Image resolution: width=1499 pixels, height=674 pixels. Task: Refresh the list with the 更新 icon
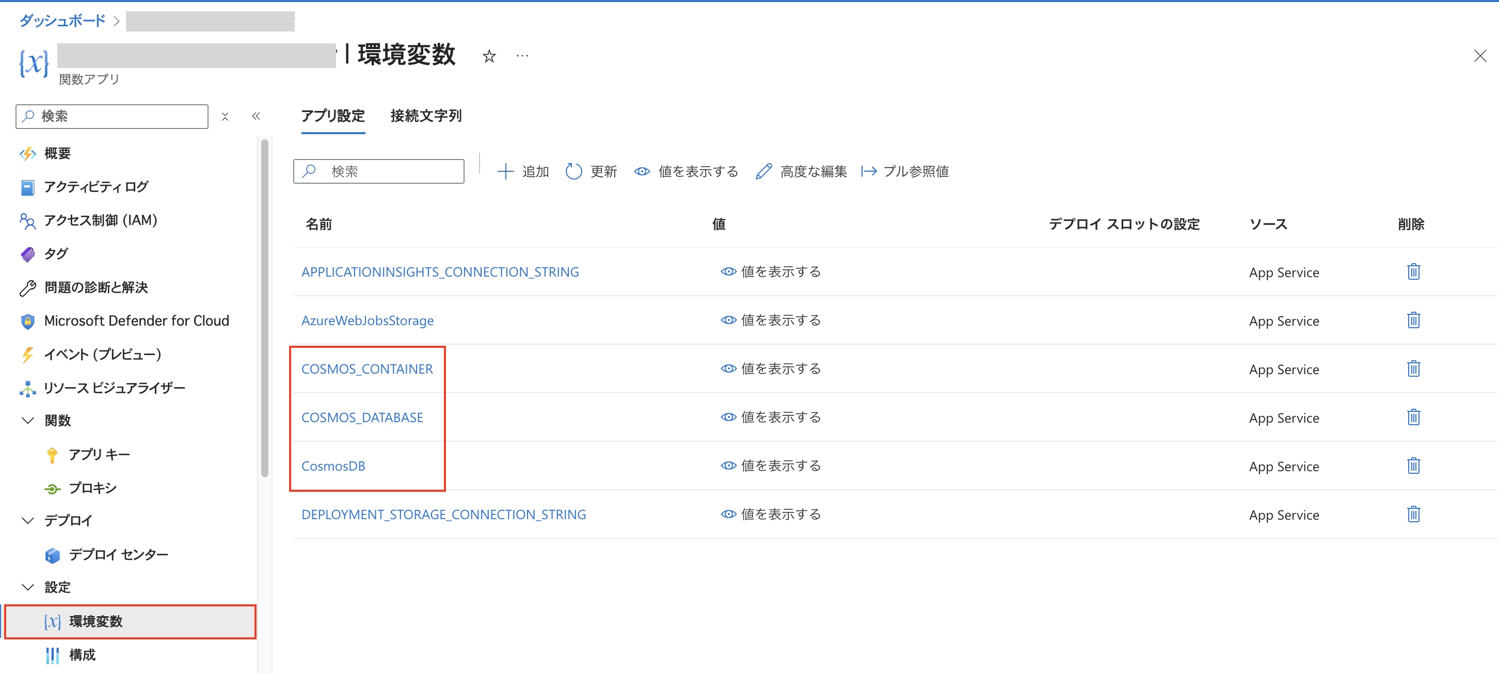(574, 171)
